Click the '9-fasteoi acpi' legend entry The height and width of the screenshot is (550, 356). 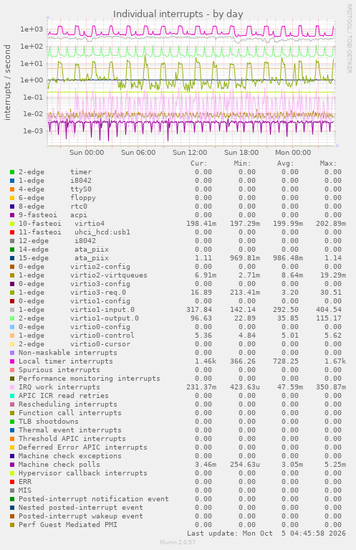[x=53, y=215]
